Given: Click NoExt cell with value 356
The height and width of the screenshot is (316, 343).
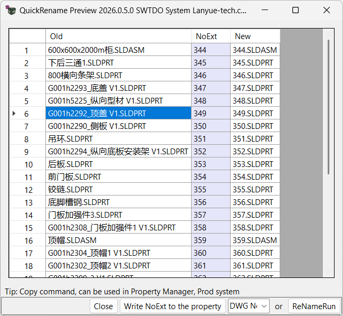Looking at the screenshot, I should (x=211, y=202).
